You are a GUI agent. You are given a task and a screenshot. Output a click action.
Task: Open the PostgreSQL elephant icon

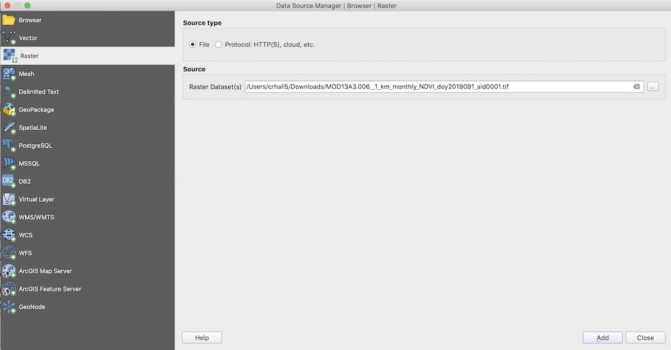click(9, 145)
